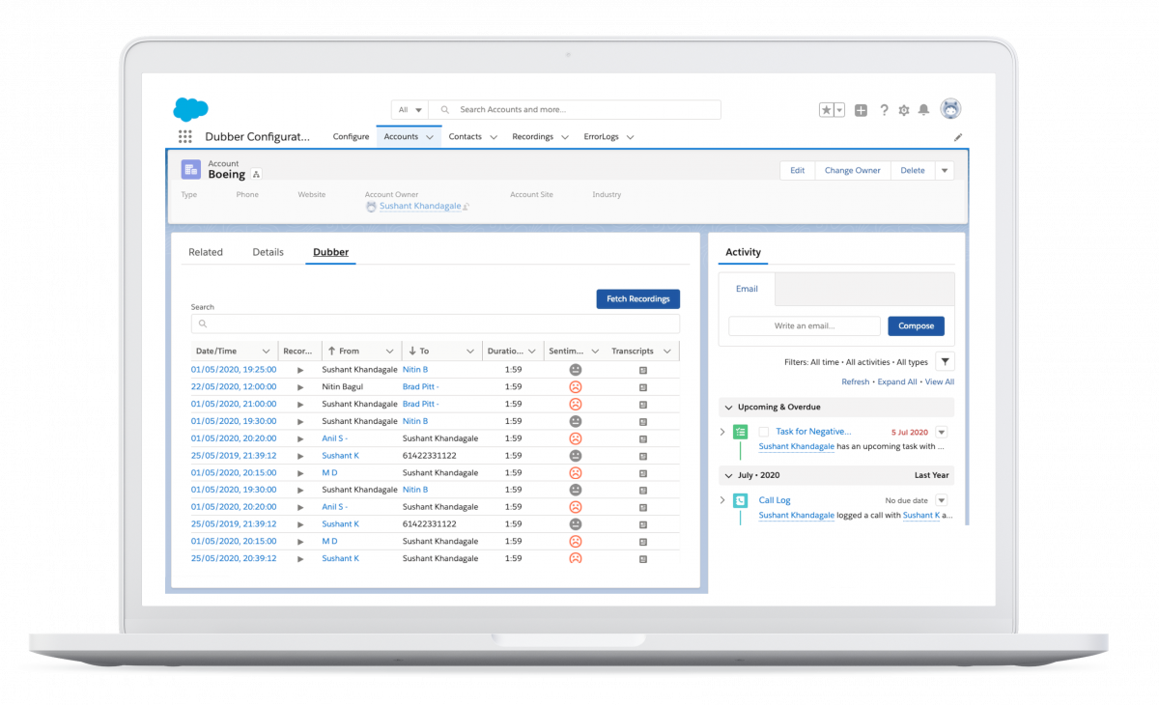This screenshot has width=1159, height=705.
Task: Click the Call Log phone icon
Action: 740,500
